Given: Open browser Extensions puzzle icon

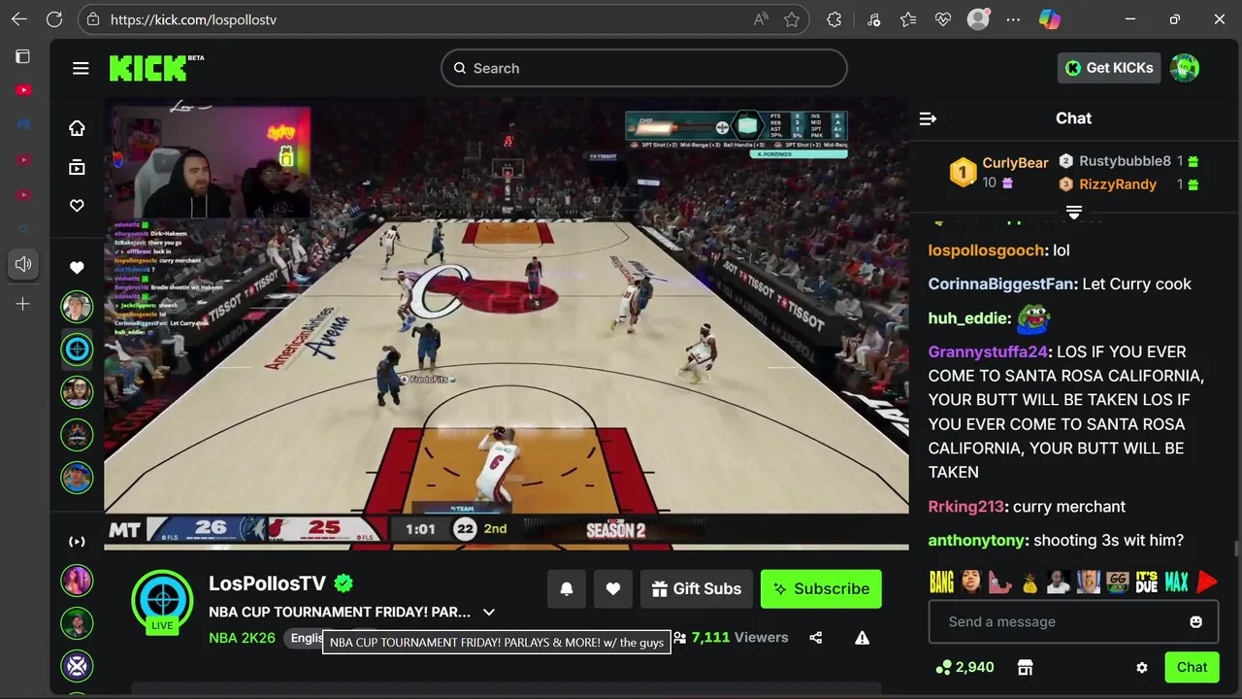Looking at the screenshot, I should 834,19.
